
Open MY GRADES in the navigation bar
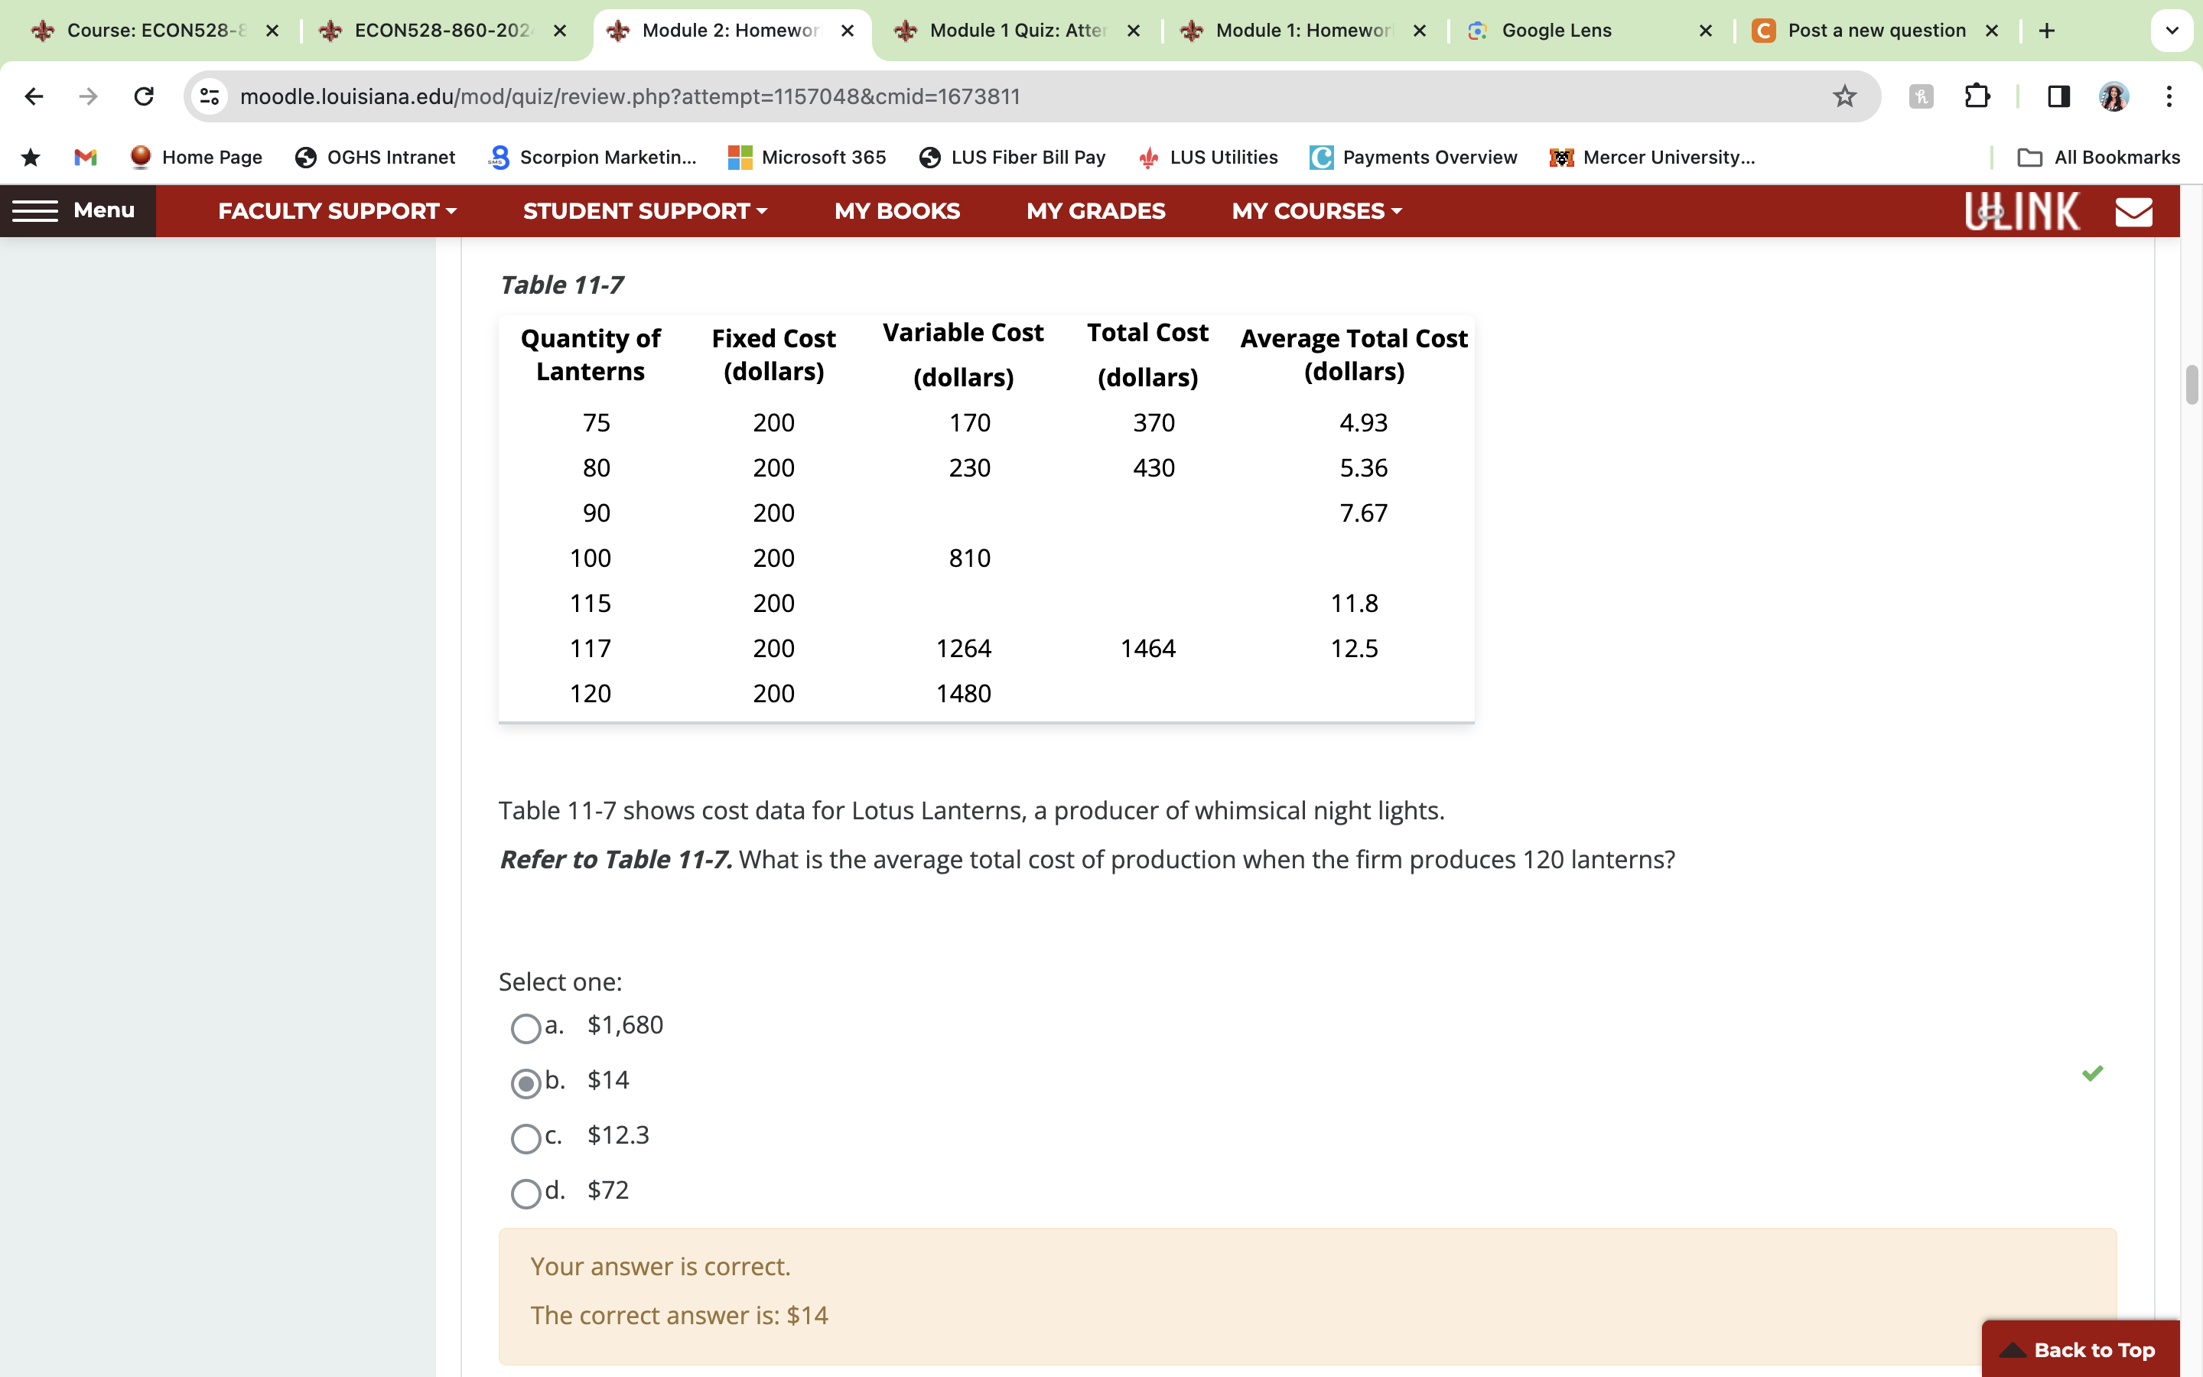click(x=1095, y=210)
